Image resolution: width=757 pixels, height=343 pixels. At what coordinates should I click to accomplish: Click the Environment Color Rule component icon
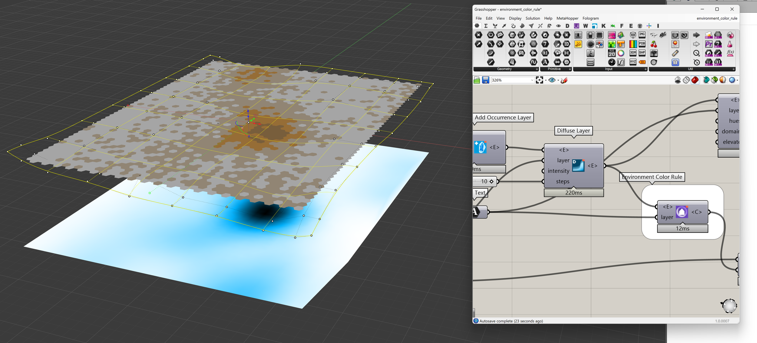click(x=682, y=212)
